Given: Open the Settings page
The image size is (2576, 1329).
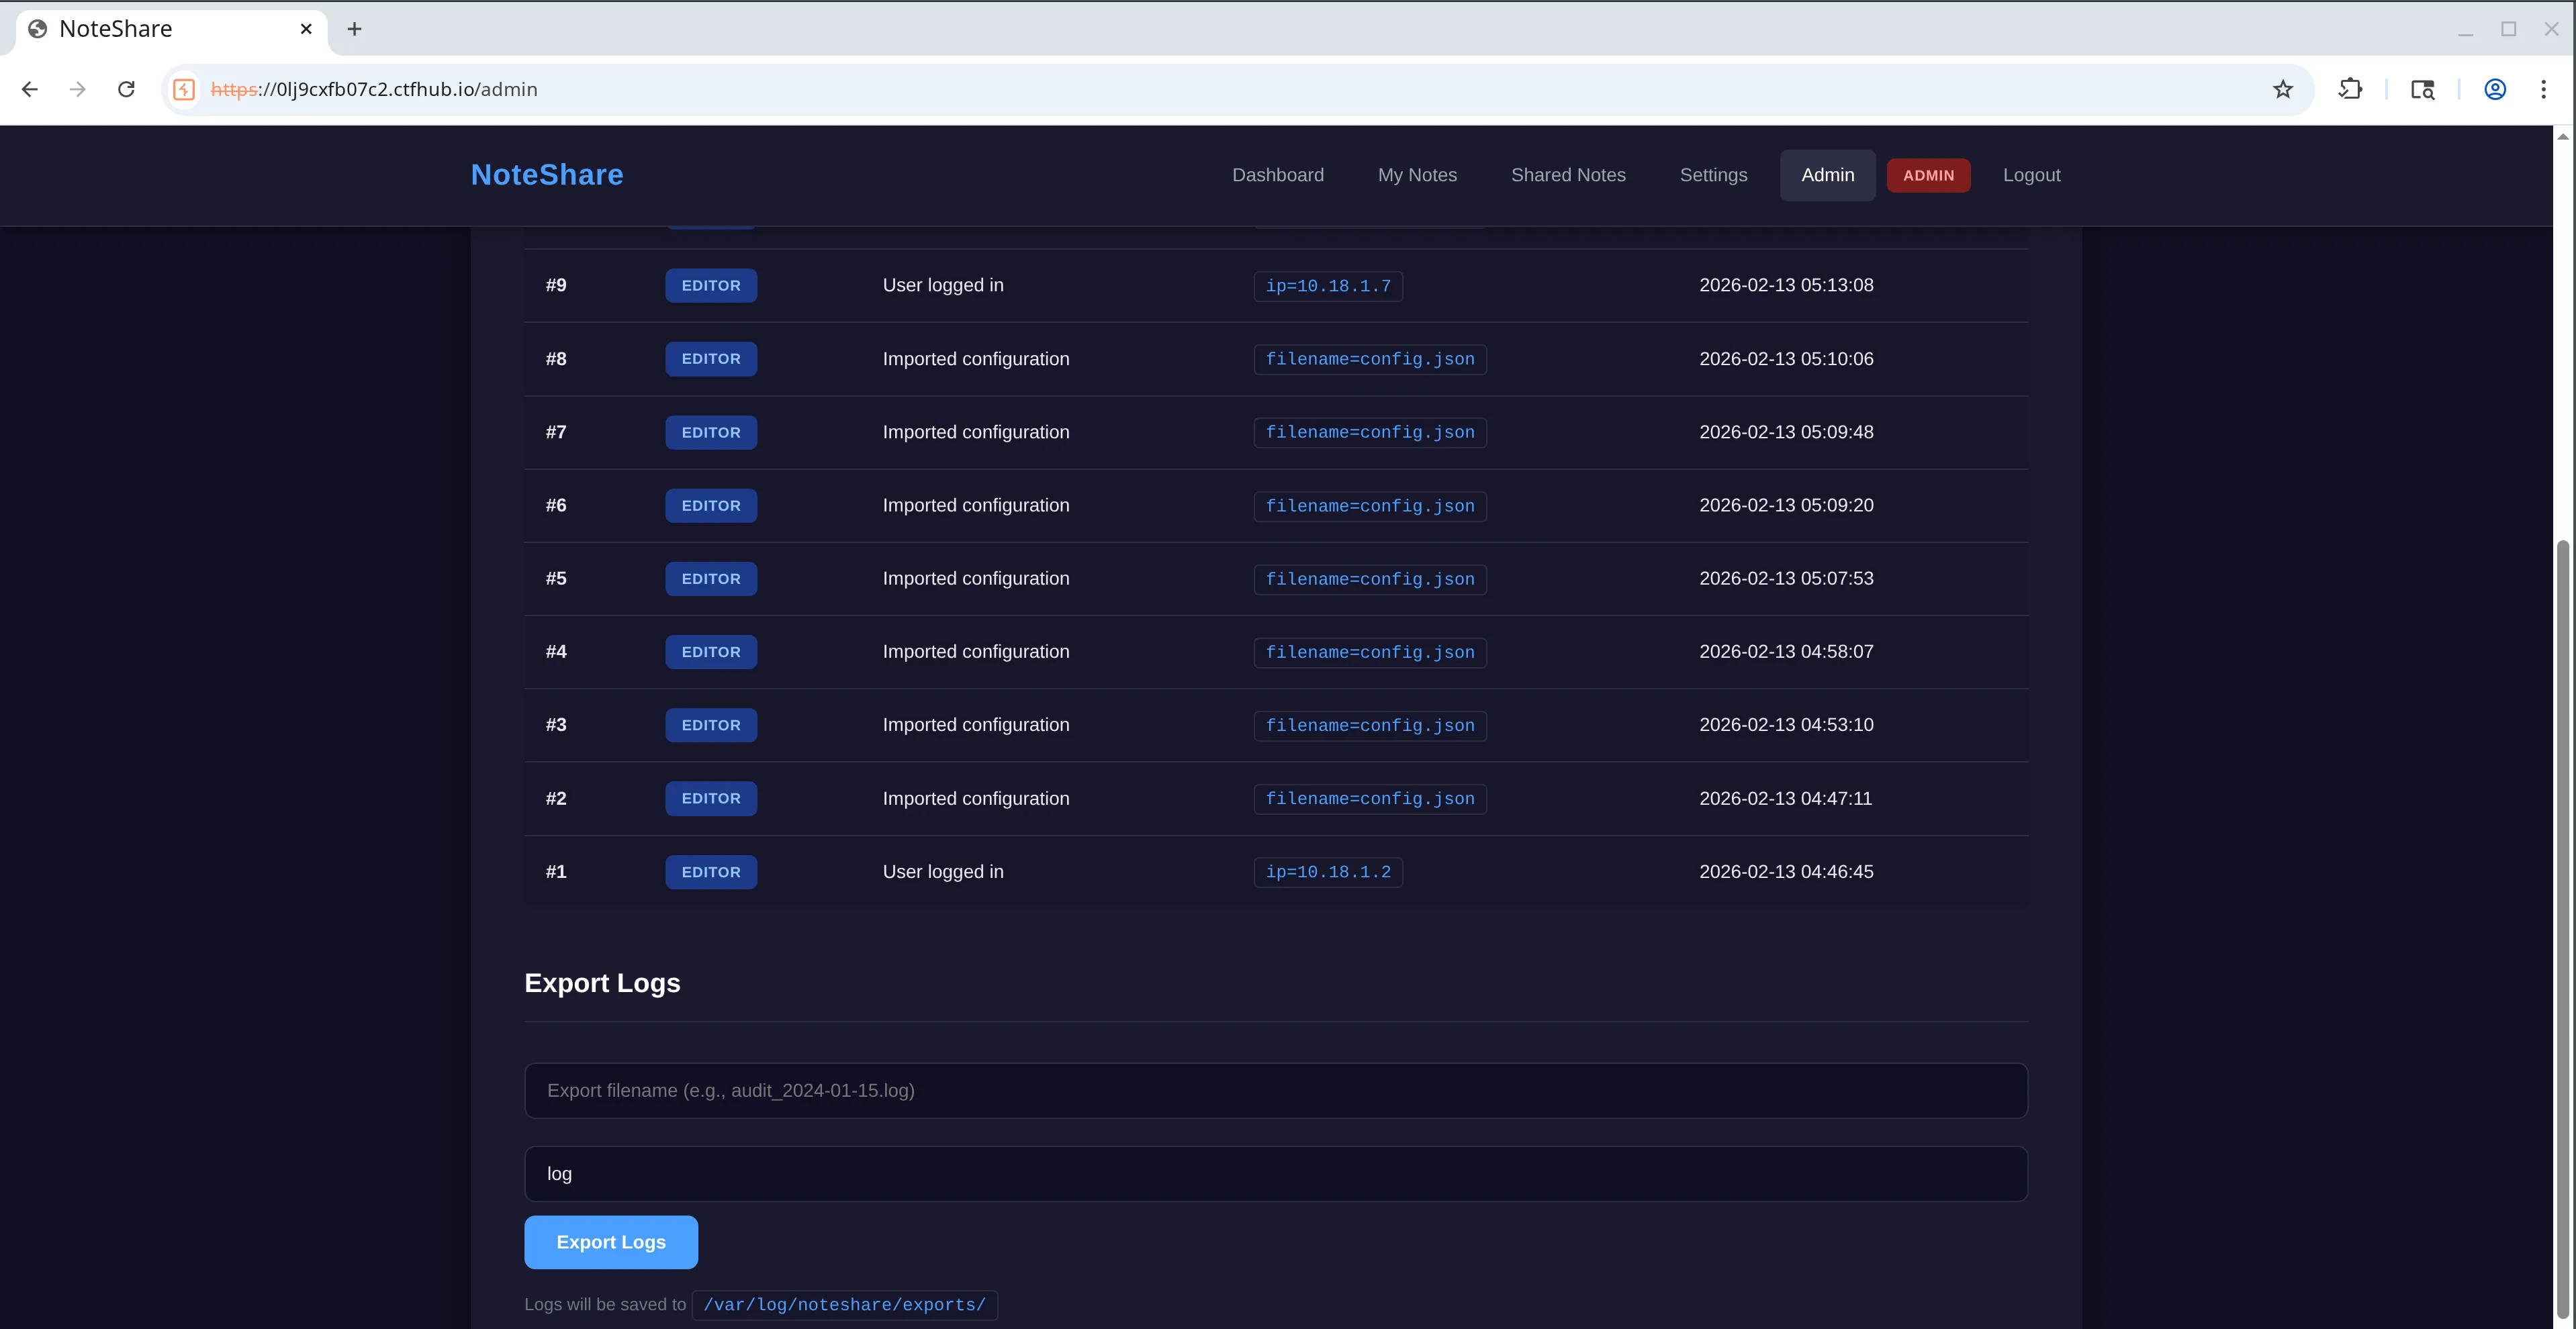Looking at the screenshot, I should tap(1713, 175).
